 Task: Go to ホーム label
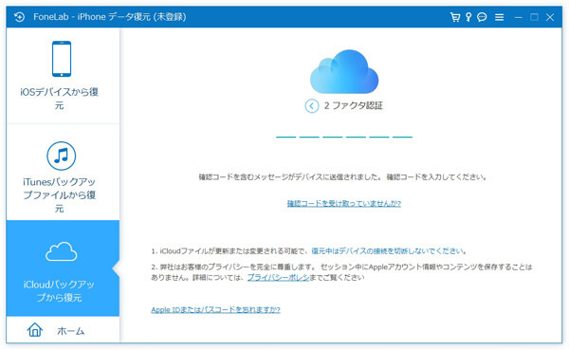(x=71, y=331)
